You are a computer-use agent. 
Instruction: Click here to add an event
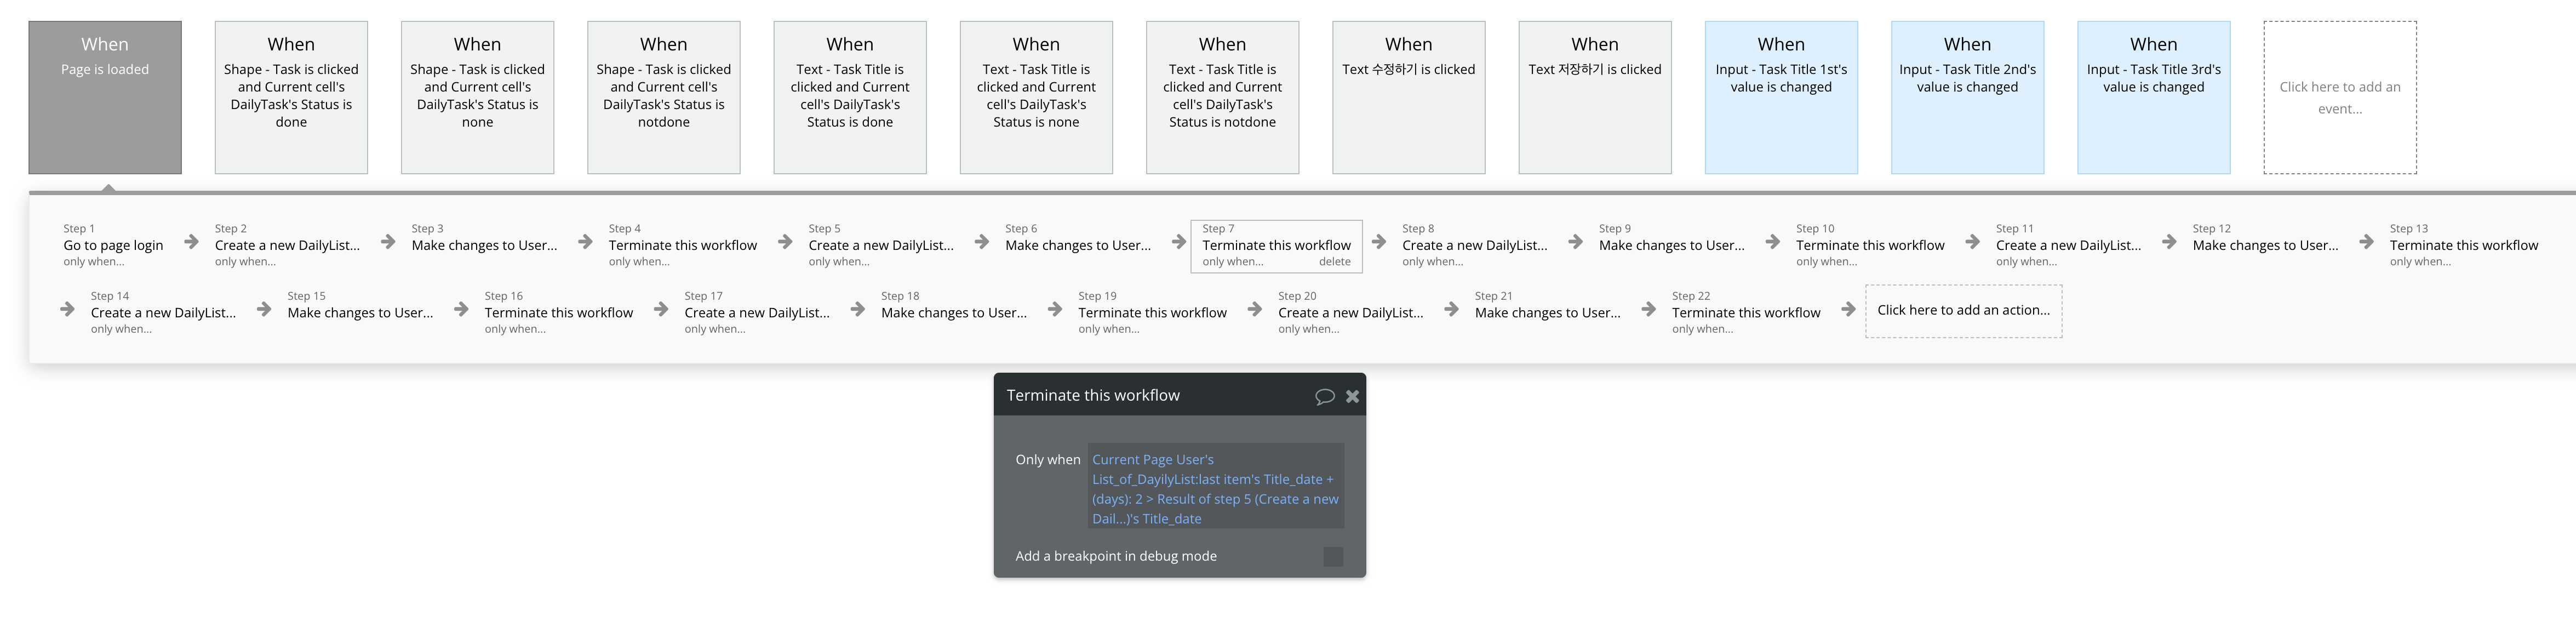pos(2339,98)
